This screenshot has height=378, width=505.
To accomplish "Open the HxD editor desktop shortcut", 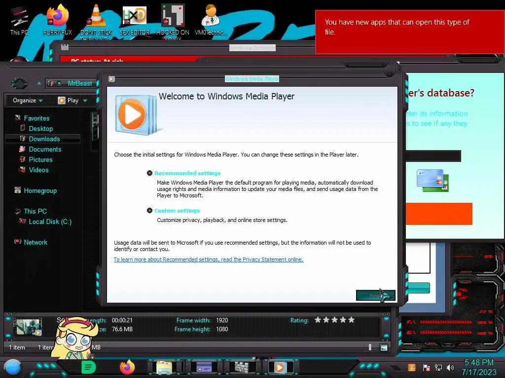I will [135, 20].
